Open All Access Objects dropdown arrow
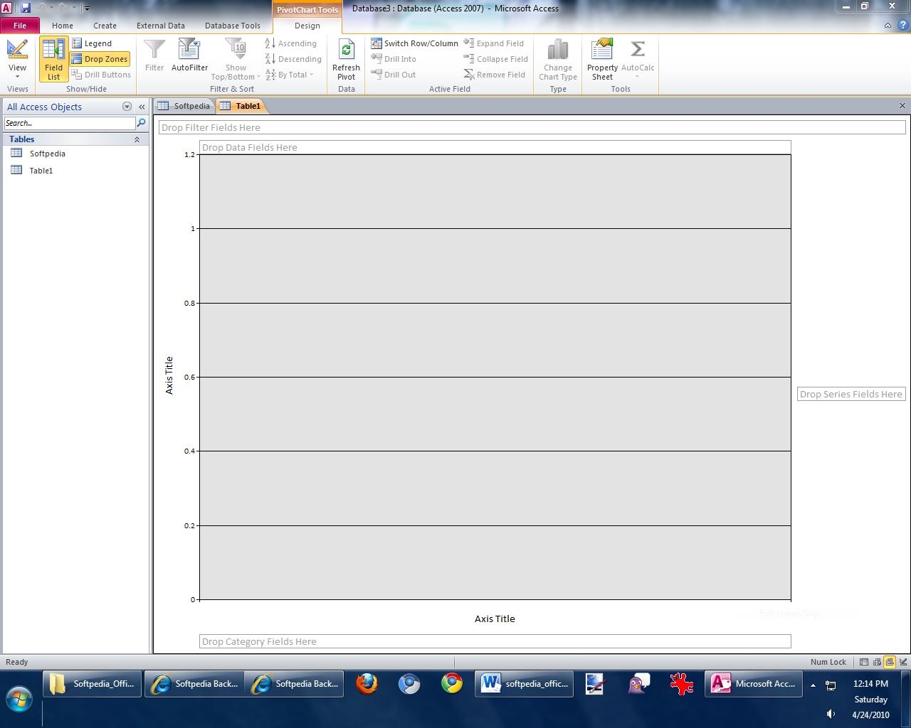The image size is (911, 728). pos(127,107)
